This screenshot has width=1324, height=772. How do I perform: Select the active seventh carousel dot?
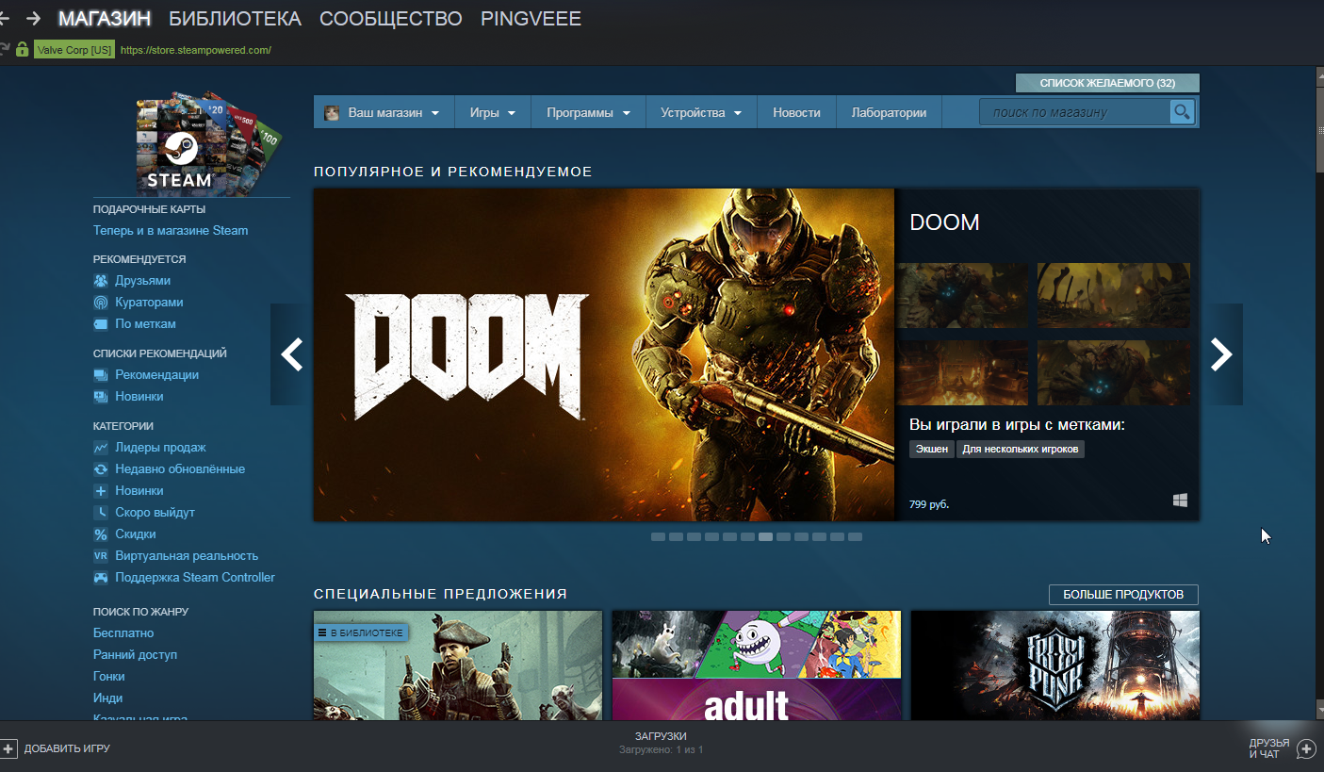pos(766,537)
